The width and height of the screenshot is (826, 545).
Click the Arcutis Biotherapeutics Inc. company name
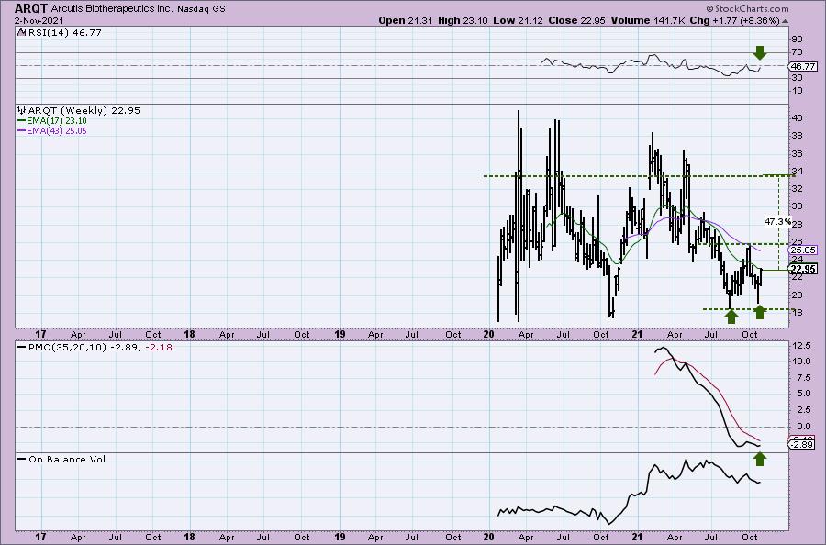(x=112, y=9)
